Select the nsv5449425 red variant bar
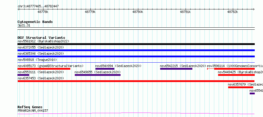The image size is (263, 117). pyautogui.click(x=236, y=75)
